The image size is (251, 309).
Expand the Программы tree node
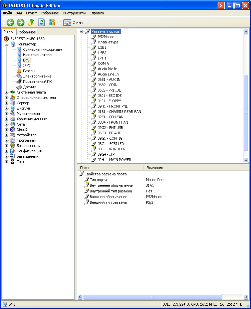click(x=6, y=140)
